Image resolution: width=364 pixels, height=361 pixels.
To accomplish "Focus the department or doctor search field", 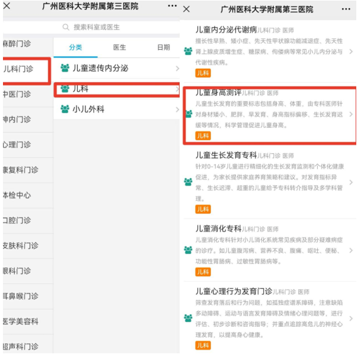I will pos(91,27).
